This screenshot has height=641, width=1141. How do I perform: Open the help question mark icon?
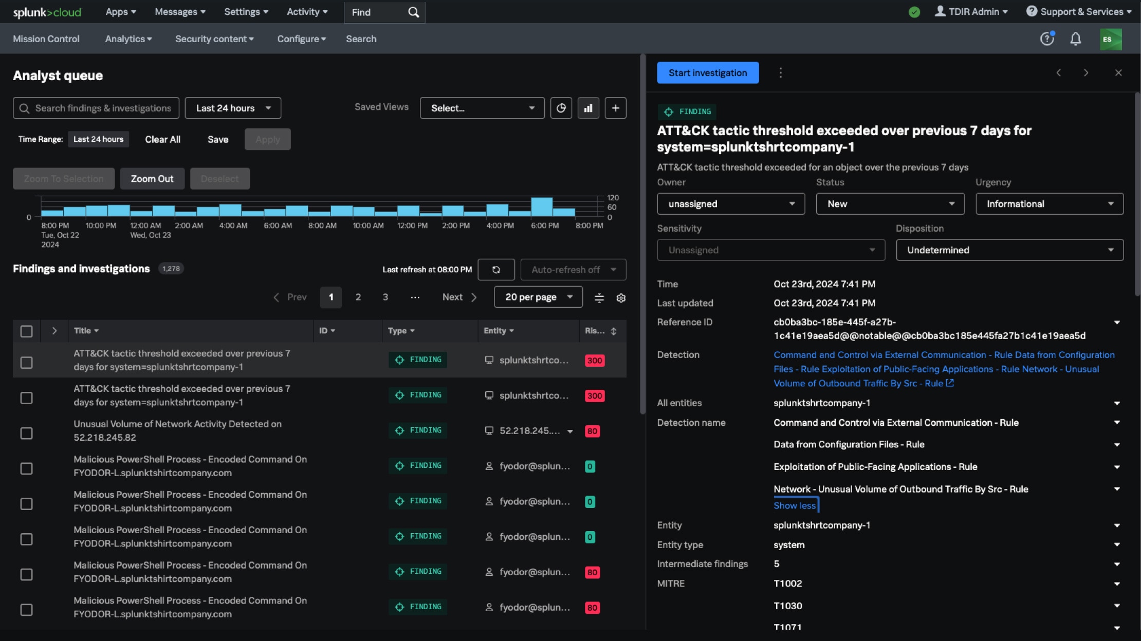[1046, 39]
